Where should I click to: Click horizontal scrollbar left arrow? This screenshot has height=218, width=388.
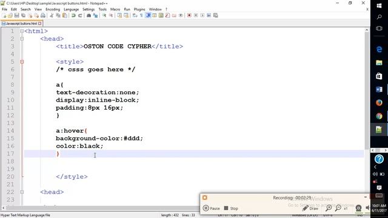3,208
